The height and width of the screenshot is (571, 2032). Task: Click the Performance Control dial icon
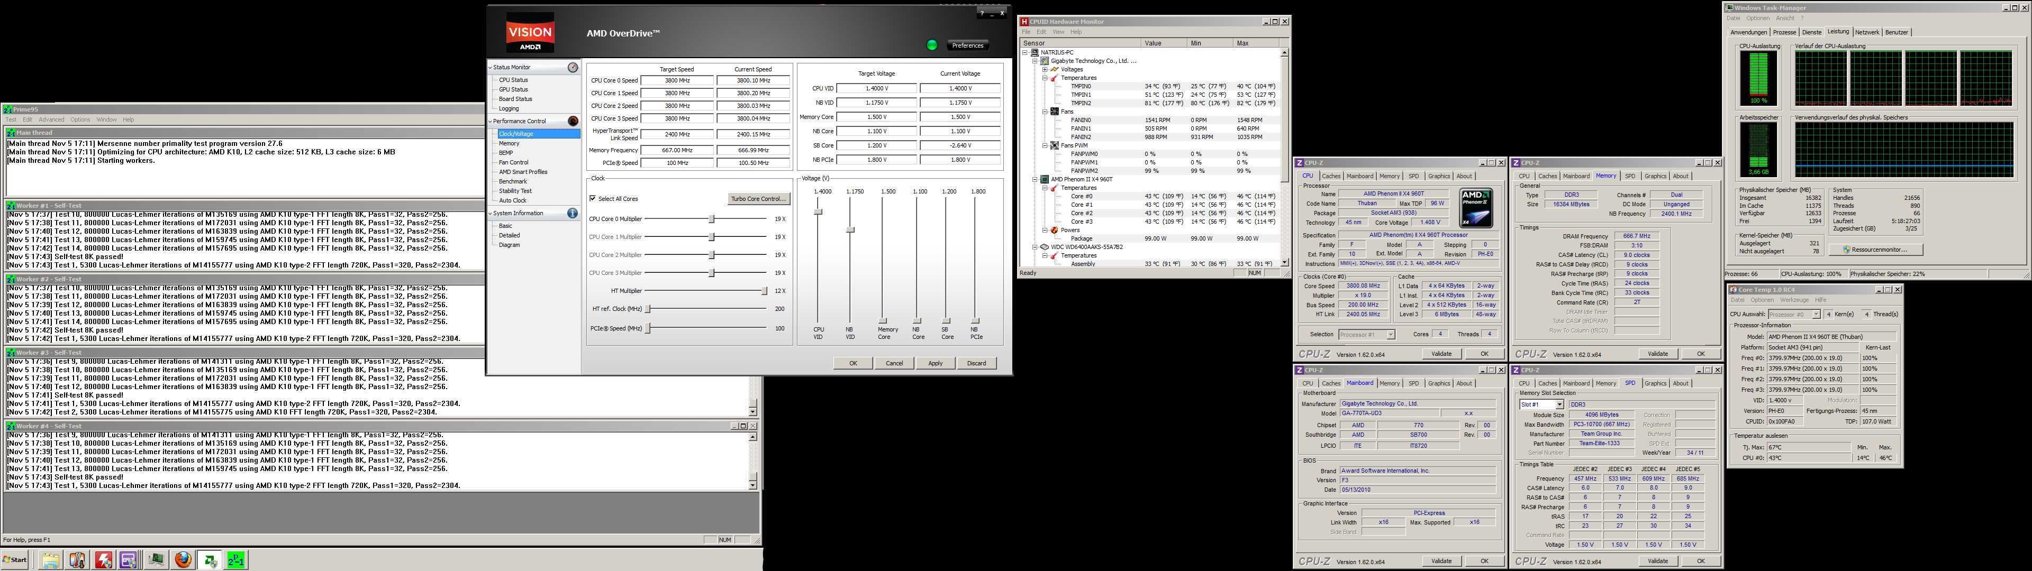573,121
